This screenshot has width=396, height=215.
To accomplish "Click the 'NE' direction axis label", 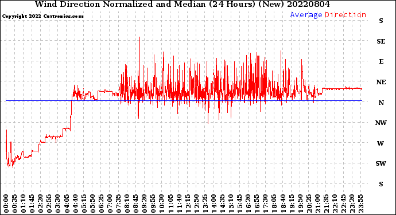I will [381, 82].
